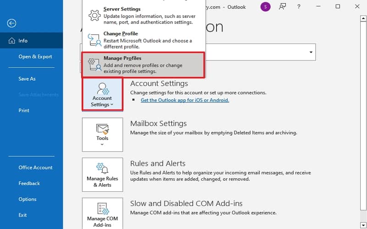Click the scrollbar down arrow
The image size is (367, 229).
(x=363, y=225)
